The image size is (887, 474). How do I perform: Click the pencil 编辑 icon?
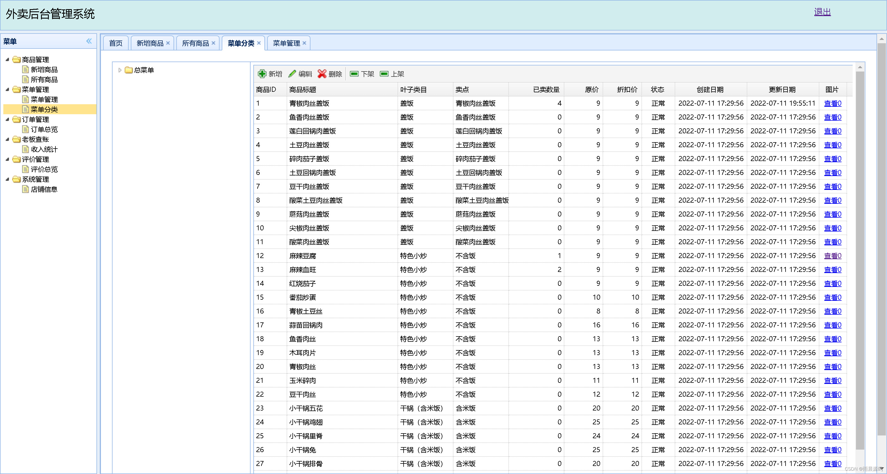click(292, 74)
